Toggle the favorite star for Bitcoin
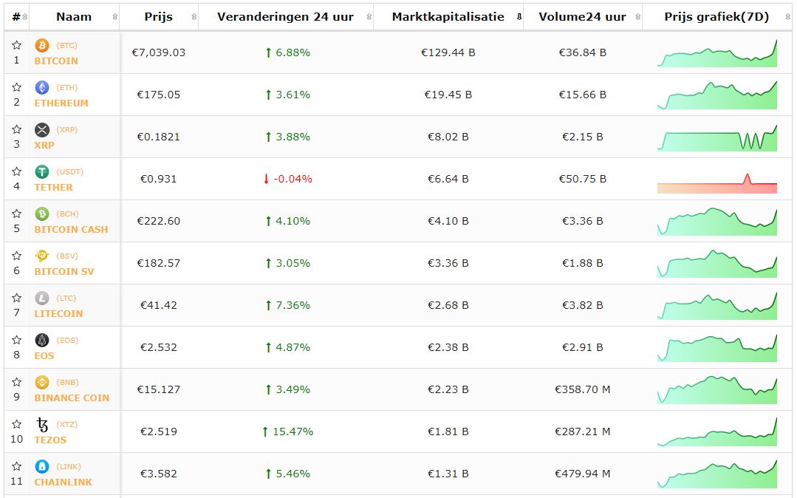797x498 pixels. 16,46
